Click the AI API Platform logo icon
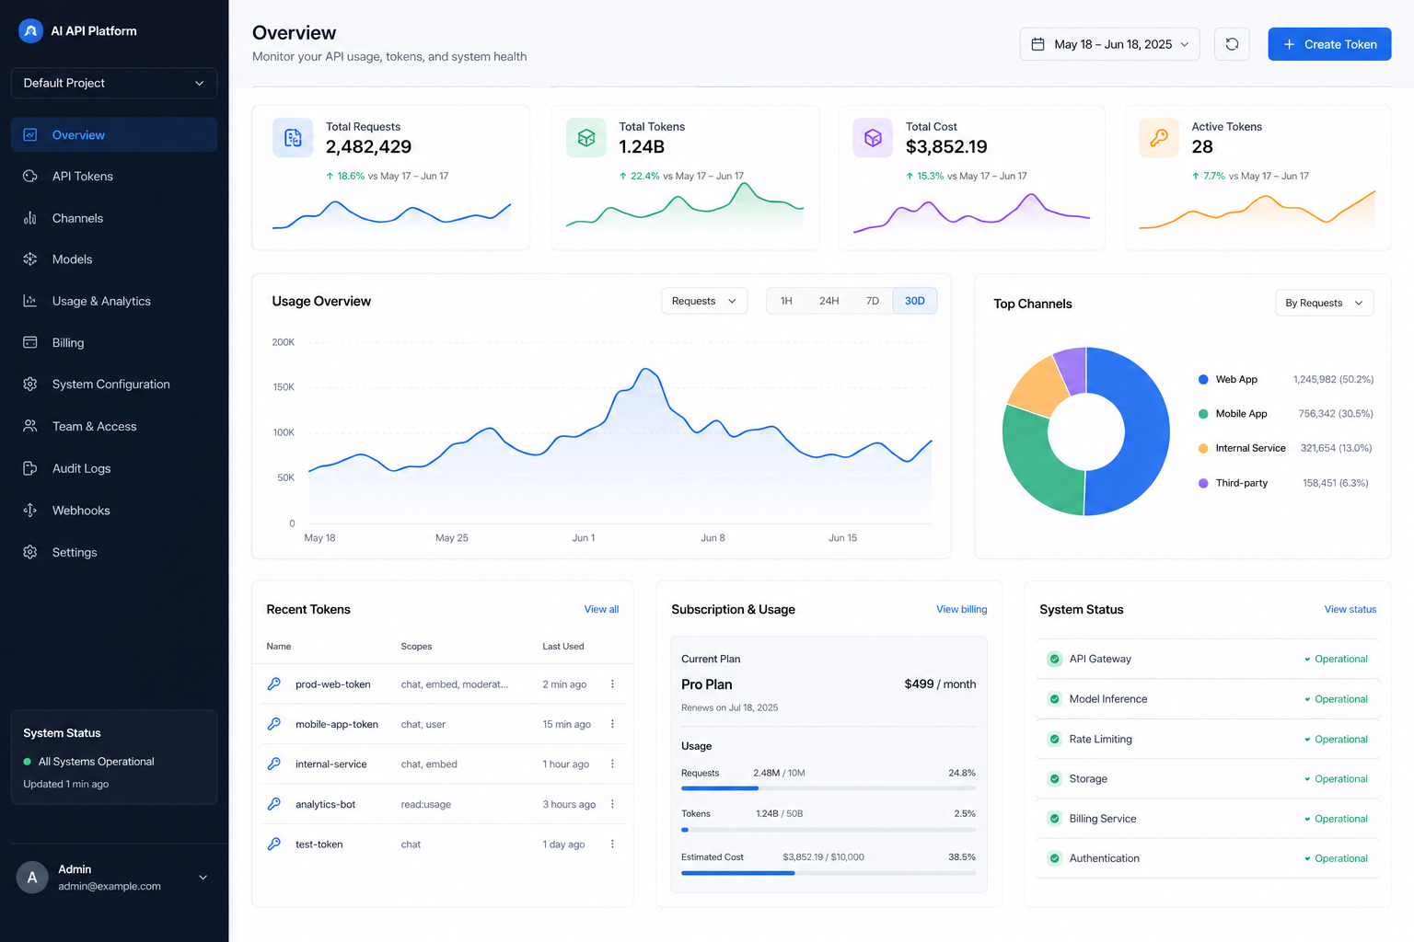This screenshot has width=1414, height=942. pos(30,31)
